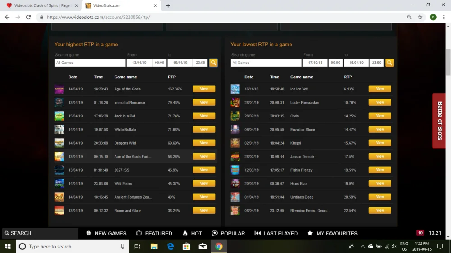Open browser zoom magnifier icon
The height and width of the screenshot is (253, 451).
[409, 17]
